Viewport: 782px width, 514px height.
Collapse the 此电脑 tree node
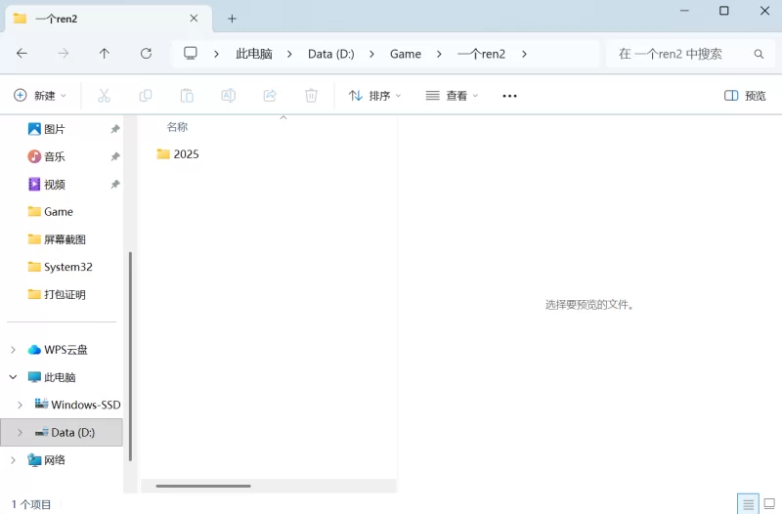pyautogui.click(x=13, y=377)
